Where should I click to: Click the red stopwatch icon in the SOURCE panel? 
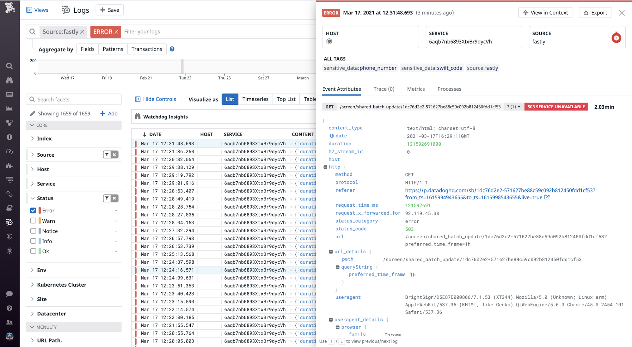click(616, 37)
